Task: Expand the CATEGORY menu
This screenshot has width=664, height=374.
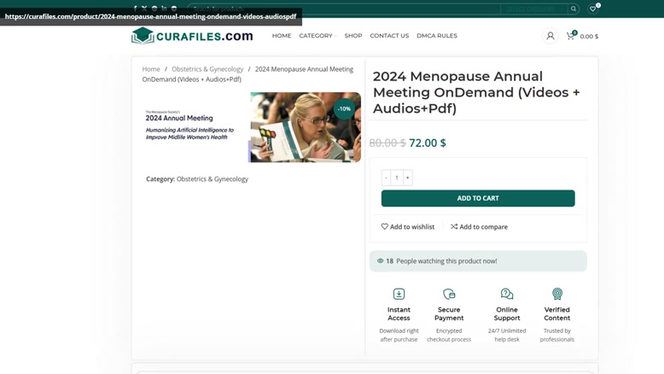Action: pos(317,36)
